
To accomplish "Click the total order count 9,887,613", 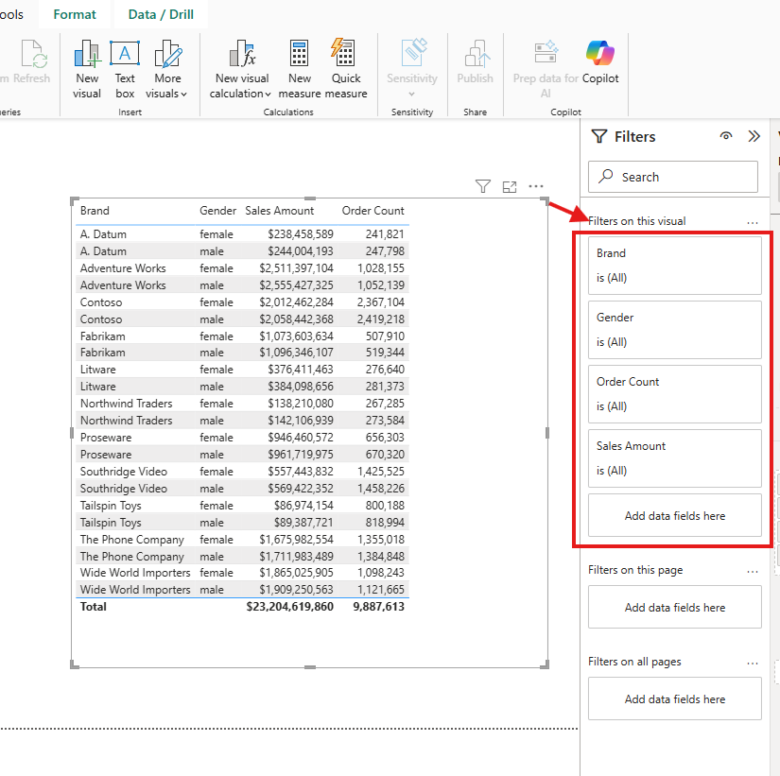I will 378,607.
